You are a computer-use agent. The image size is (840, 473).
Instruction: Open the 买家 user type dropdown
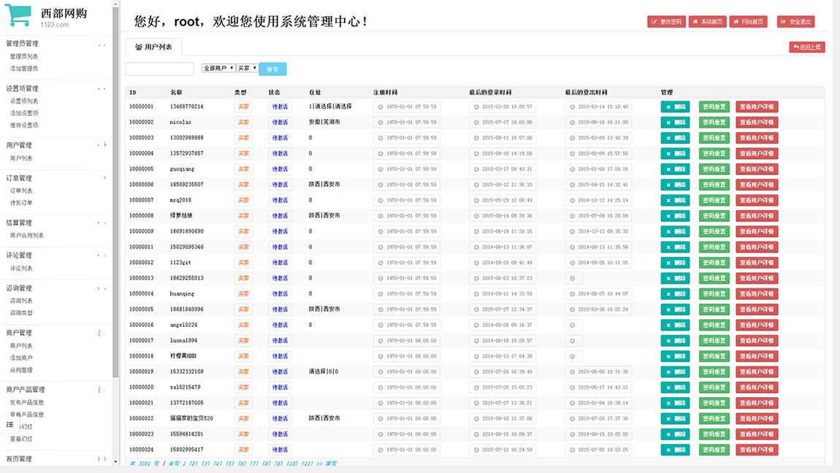(247, 68)
